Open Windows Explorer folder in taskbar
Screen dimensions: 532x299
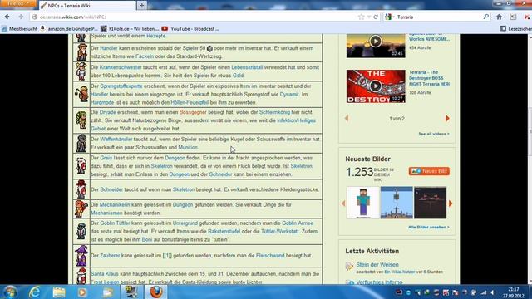(59, 292)
